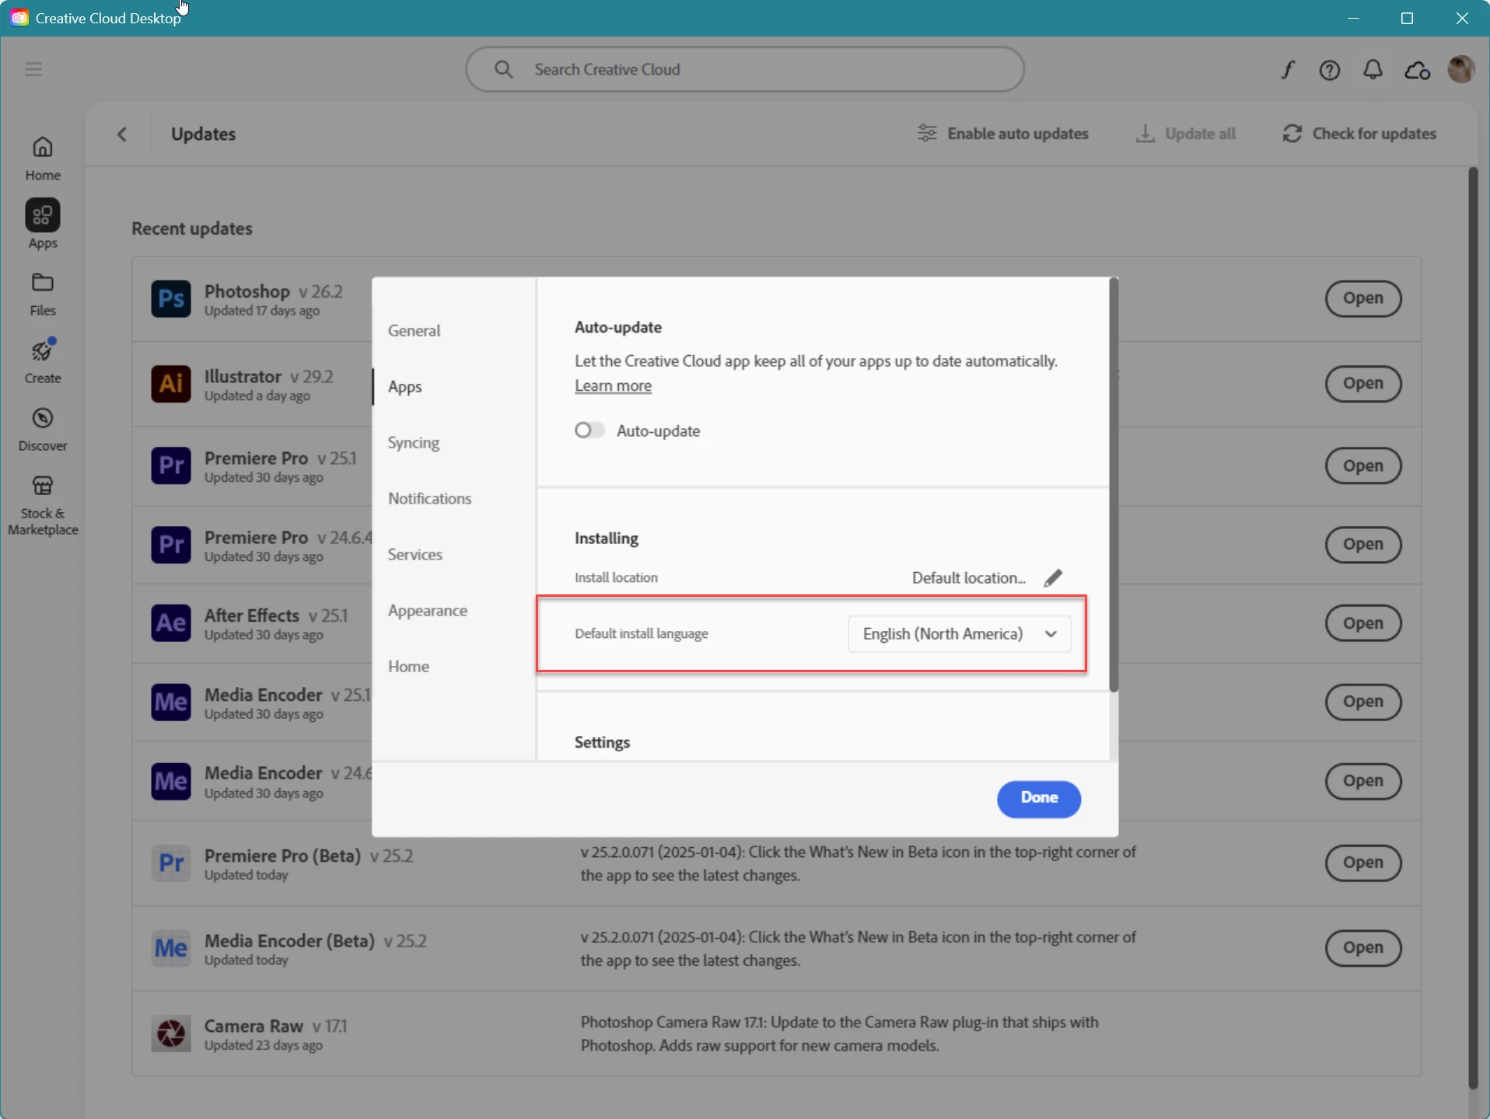Open the Learn more link
1490x1119 pixels.
(614, 386)
